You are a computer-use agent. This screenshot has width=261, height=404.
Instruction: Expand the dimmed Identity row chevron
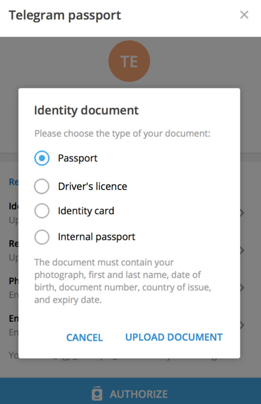[242, 213]
